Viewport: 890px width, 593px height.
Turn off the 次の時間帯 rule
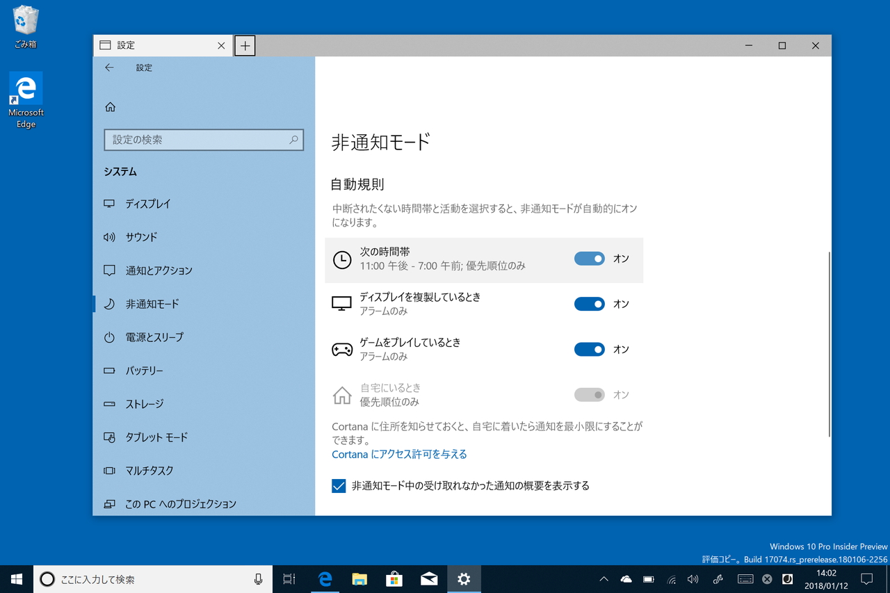pos(589,258)
